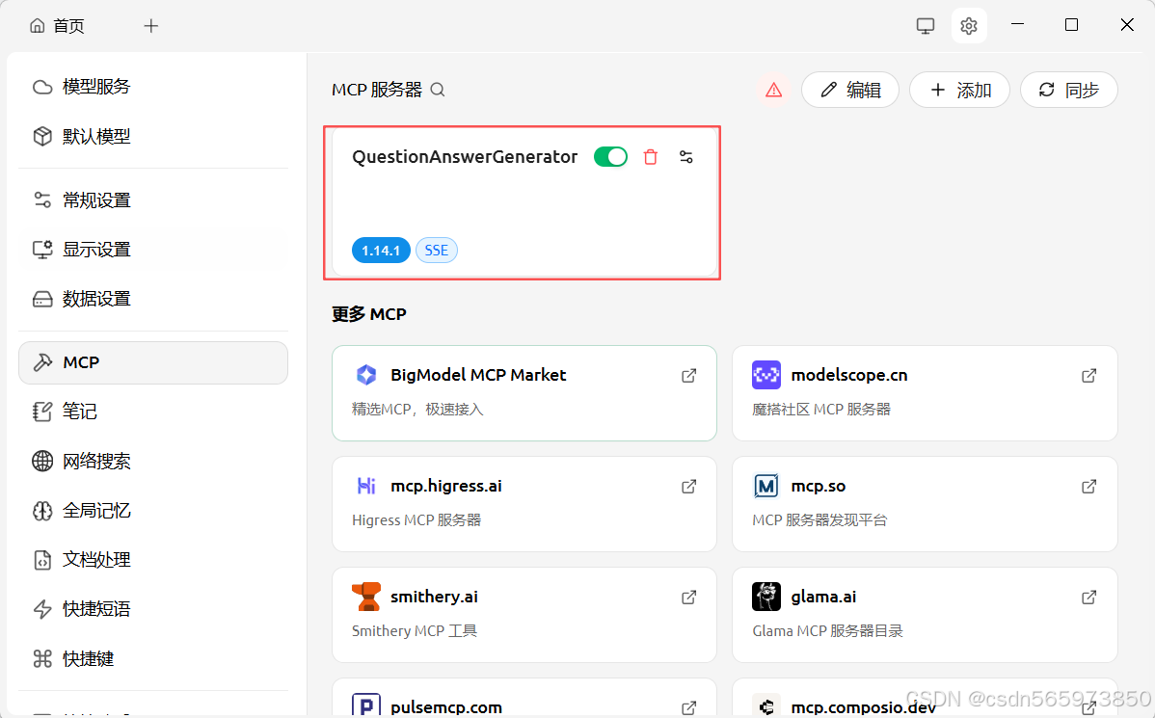Click the 添加 add button
This screenshot has width=1155, height=718.
point(960,90)
